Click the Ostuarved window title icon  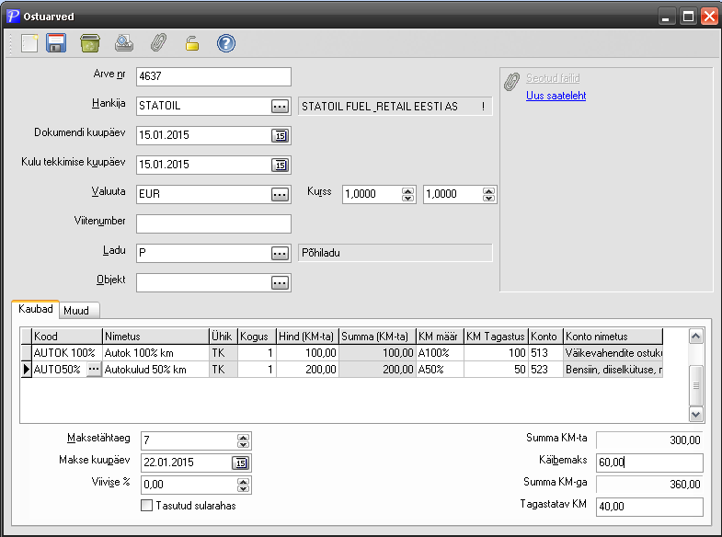[13, 17]
